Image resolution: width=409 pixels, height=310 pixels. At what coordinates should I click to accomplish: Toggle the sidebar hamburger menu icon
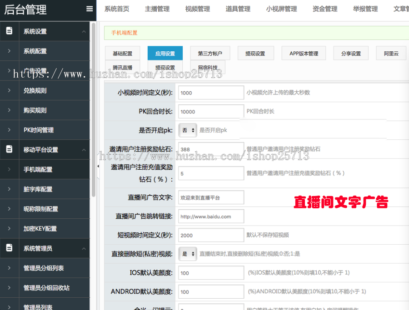click(90, 9)
